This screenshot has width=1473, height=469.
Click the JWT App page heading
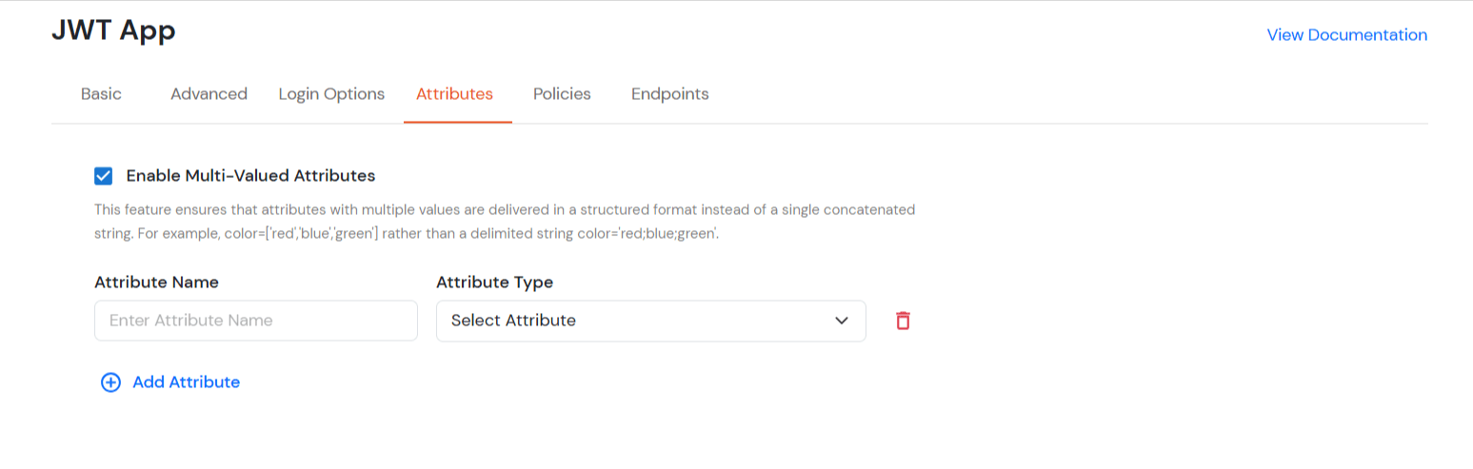(113, 30)
